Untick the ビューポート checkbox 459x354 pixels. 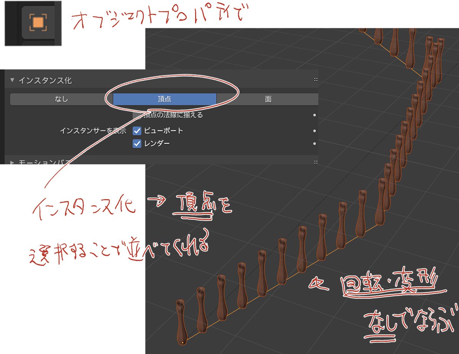pos(137,131)
